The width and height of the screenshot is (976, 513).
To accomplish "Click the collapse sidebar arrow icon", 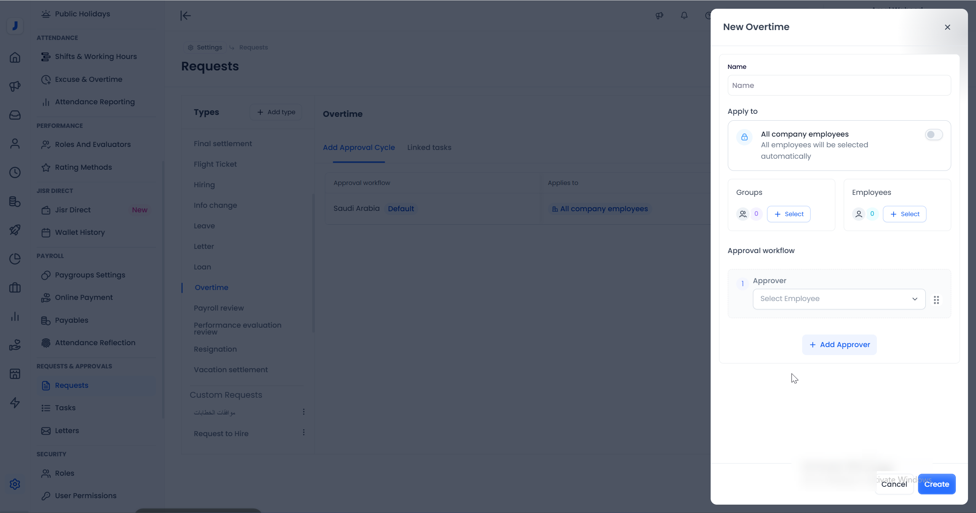I will tap(185, 16).
